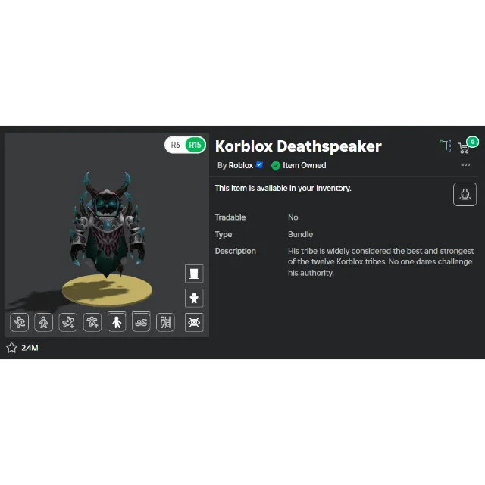
Task: Open the shopping cart
Action: tap(465, 146)
